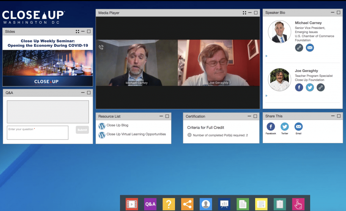Open the purple Q&A dock icon
346x211 pixels.
pos(150,204)
